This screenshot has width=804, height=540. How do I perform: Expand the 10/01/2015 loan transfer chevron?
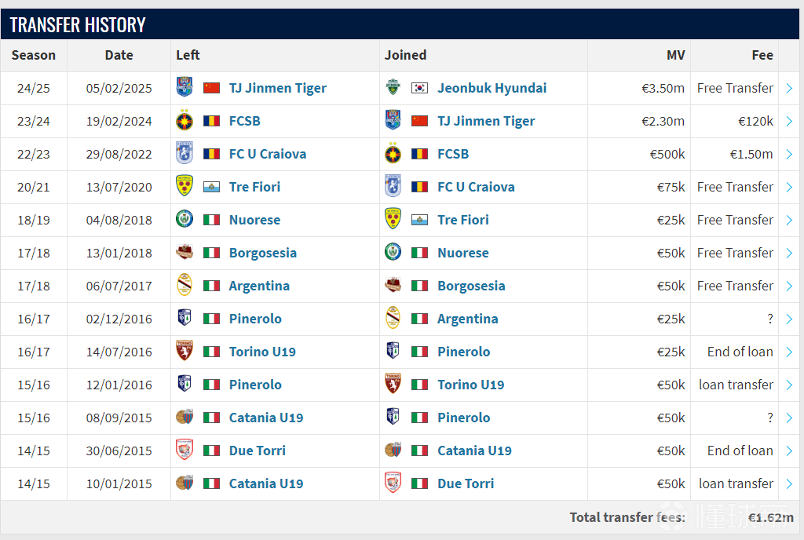pyautogui.click(x=789, y=483)
